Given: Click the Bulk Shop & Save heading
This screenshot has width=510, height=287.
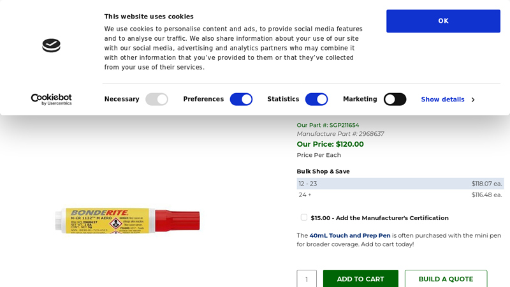Looking at the screenshot, I should (323, 172).
